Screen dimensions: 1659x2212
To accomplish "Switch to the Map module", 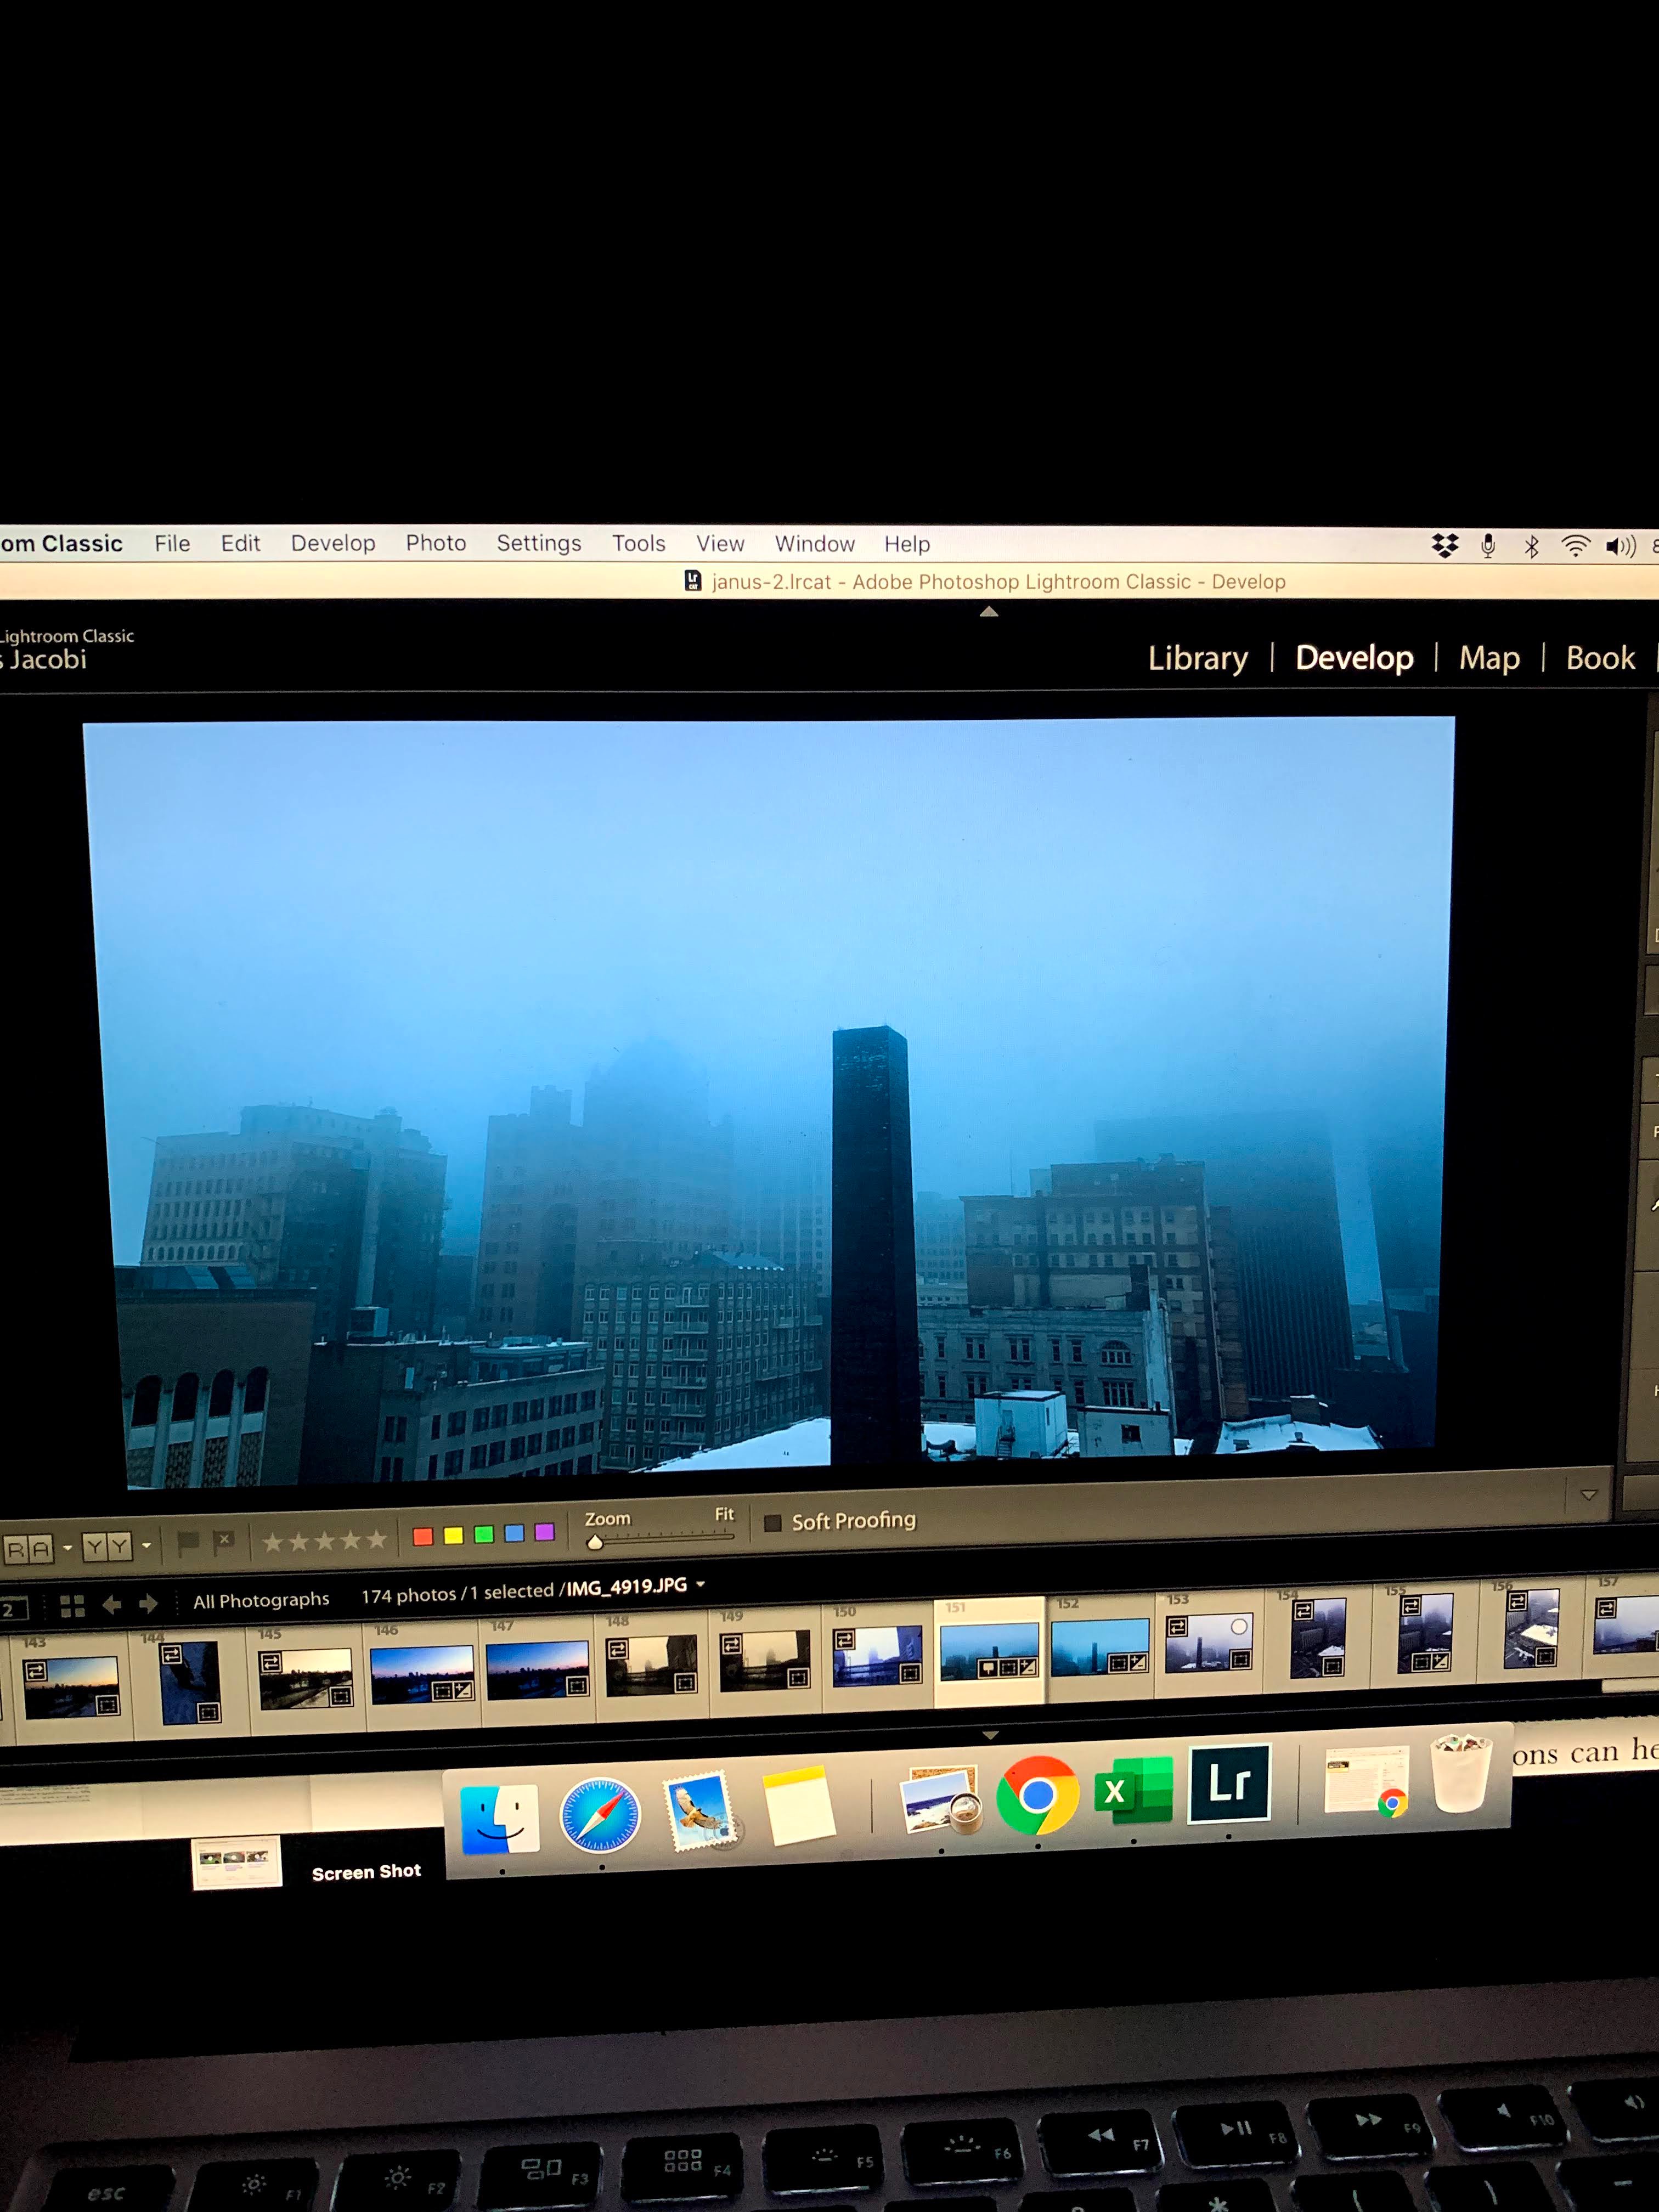I will (x=1488, y=658).
